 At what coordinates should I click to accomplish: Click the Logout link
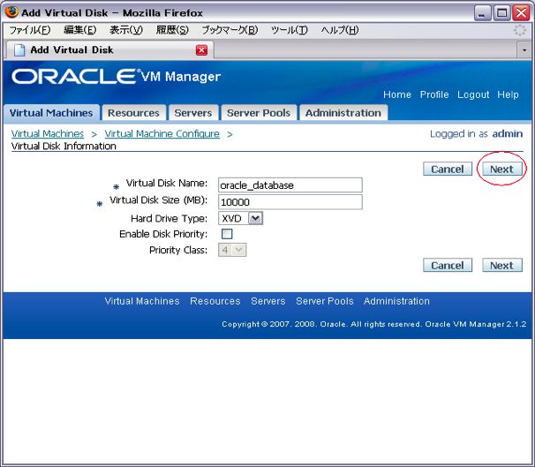pos(473,94)
